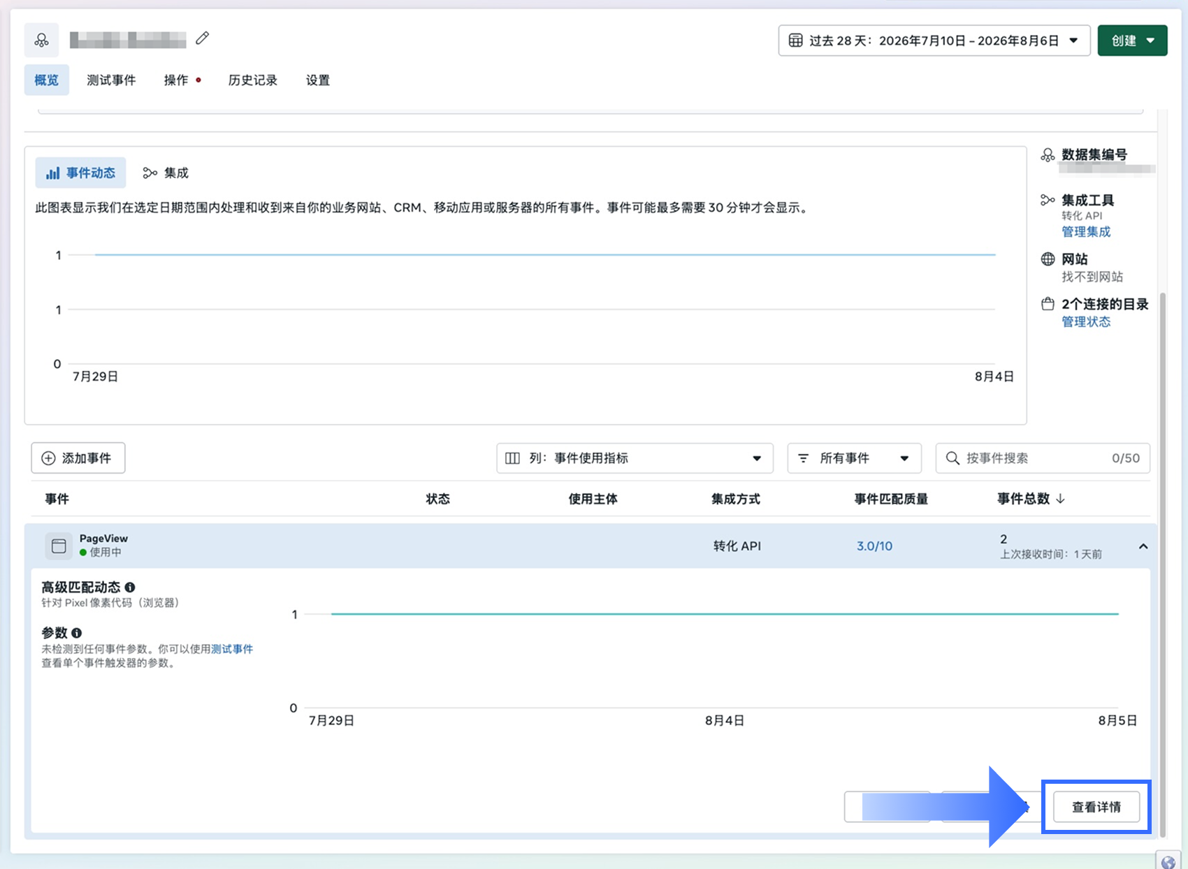
Task: Click the info icon next to 参数
Action: pyautogui.click(x=76, y=633)
